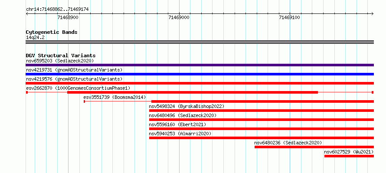Click the blue nsv4219731 variant bar
386x173 pixels.
point(200,74)
